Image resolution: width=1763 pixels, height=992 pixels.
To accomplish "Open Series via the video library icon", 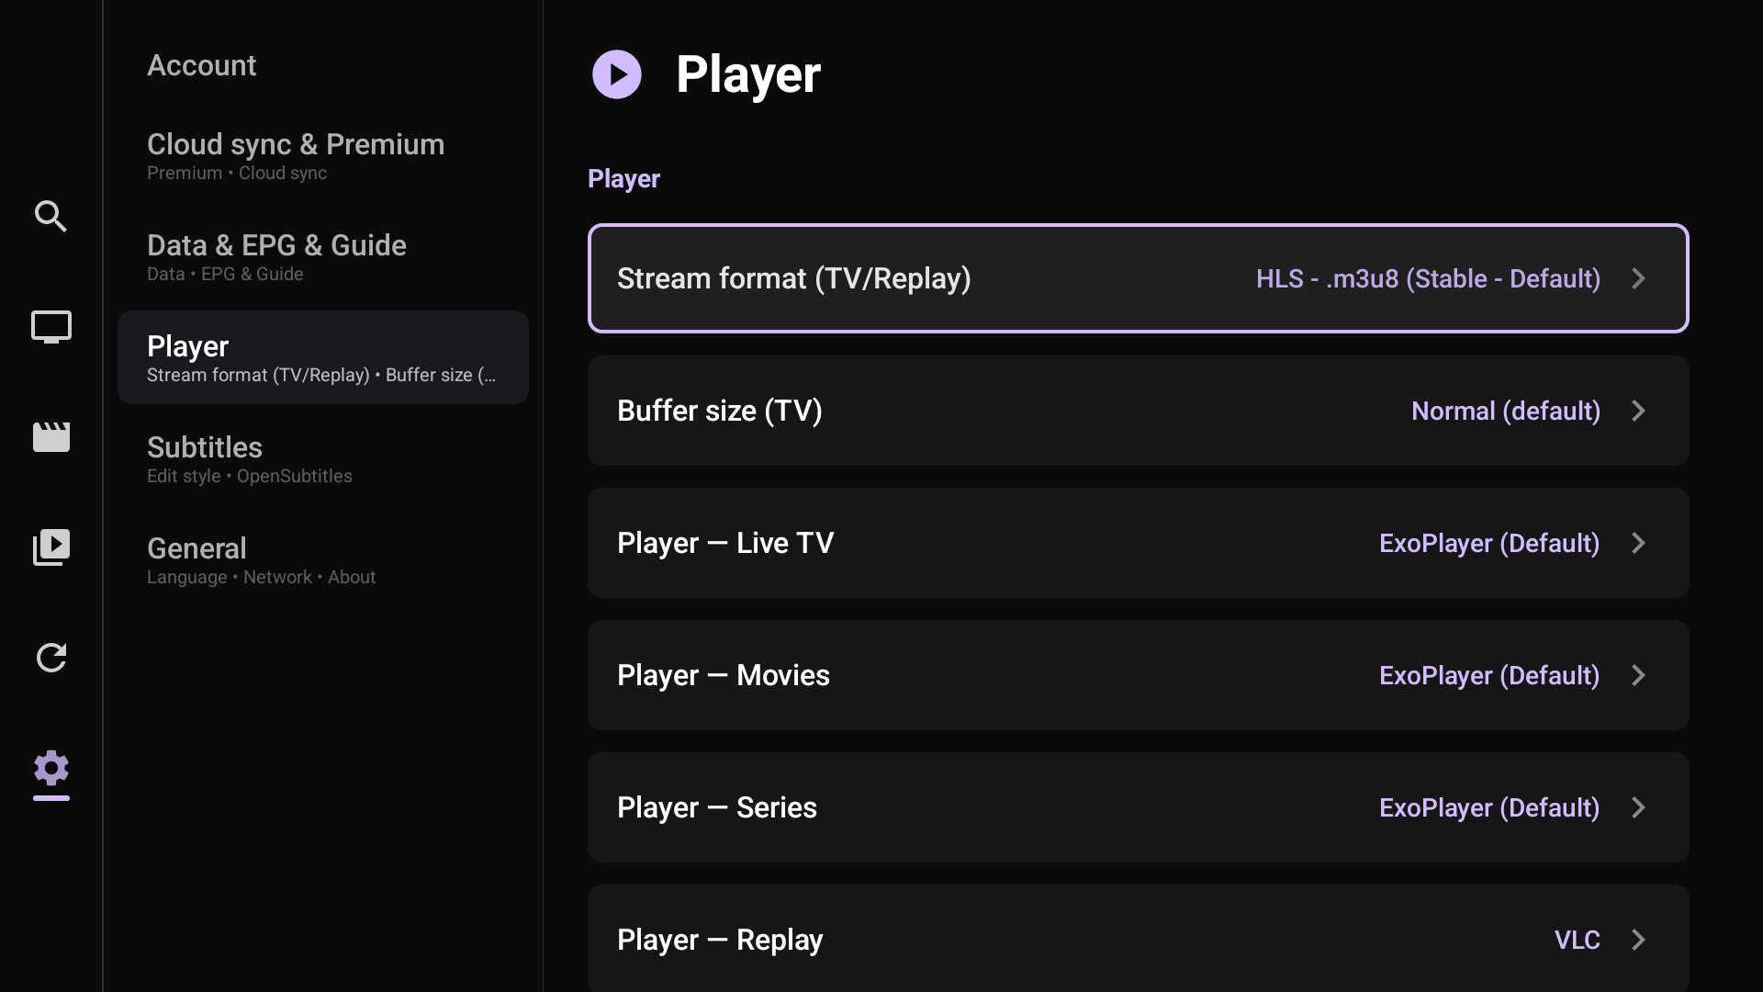I will [x=51, y=547].
